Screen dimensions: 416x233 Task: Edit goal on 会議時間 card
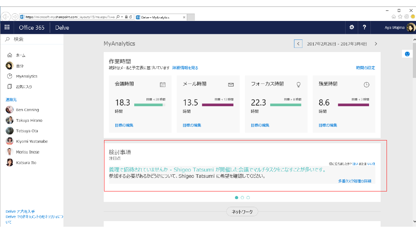124,125
